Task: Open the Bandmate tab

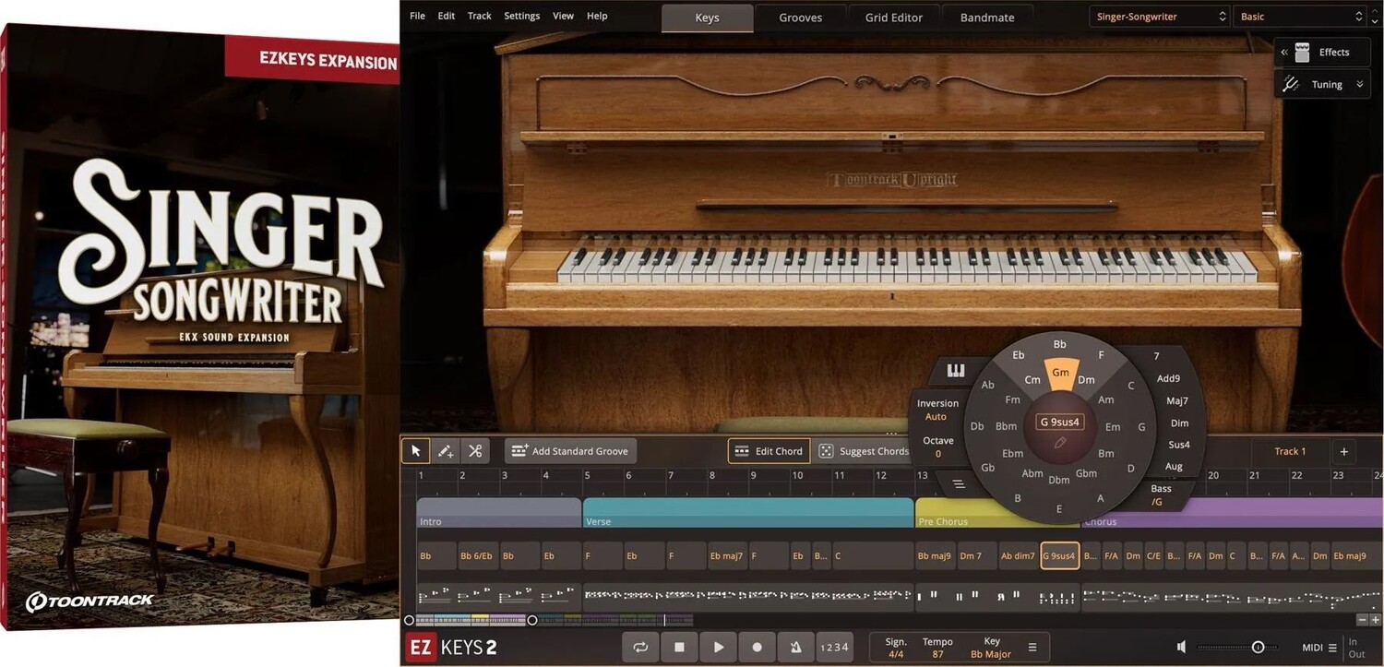Action: click(986, 18)
